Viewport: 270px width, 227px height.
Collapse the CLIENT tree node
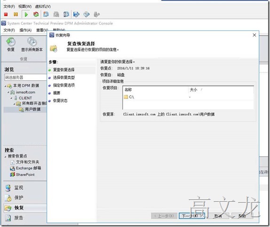(11, 98)
